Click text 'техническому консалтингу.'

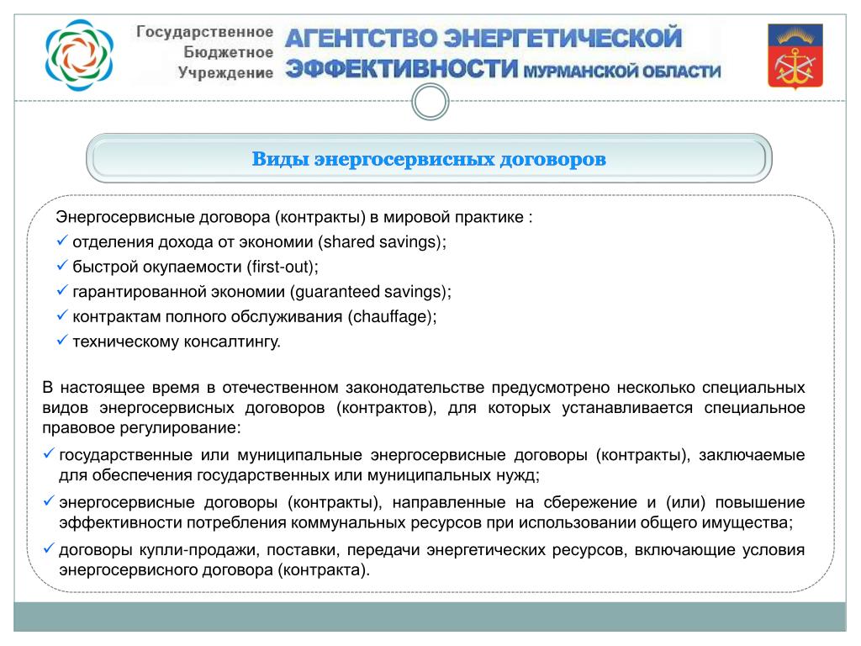177,342
